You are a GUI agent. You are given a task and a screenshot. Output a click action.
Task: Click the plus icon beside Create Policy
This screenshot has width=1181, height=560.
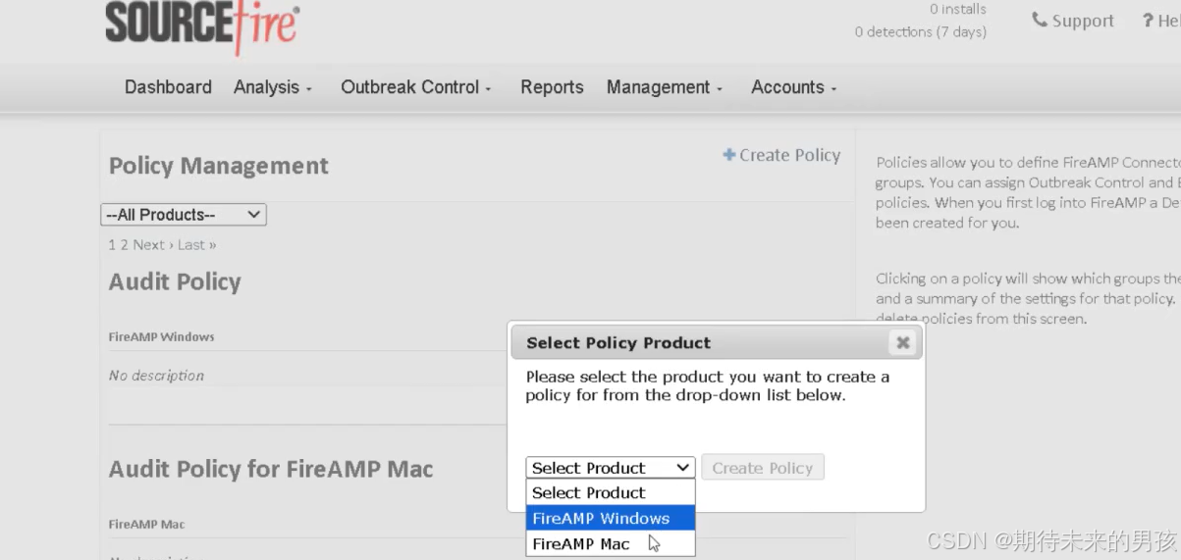click(729, 155)
